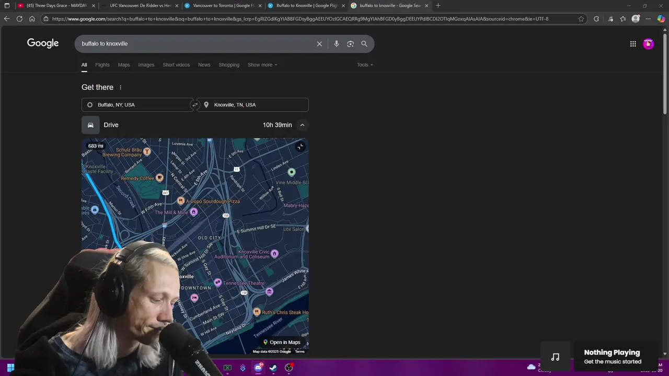Open the map Terms link

(299, 351)
